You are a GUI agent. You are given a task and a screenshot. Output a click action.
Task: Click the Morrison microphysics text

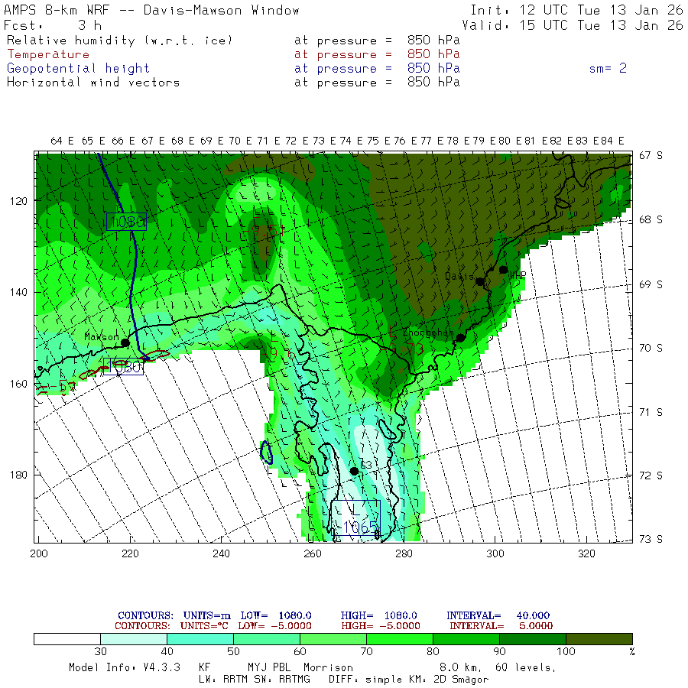328,667
